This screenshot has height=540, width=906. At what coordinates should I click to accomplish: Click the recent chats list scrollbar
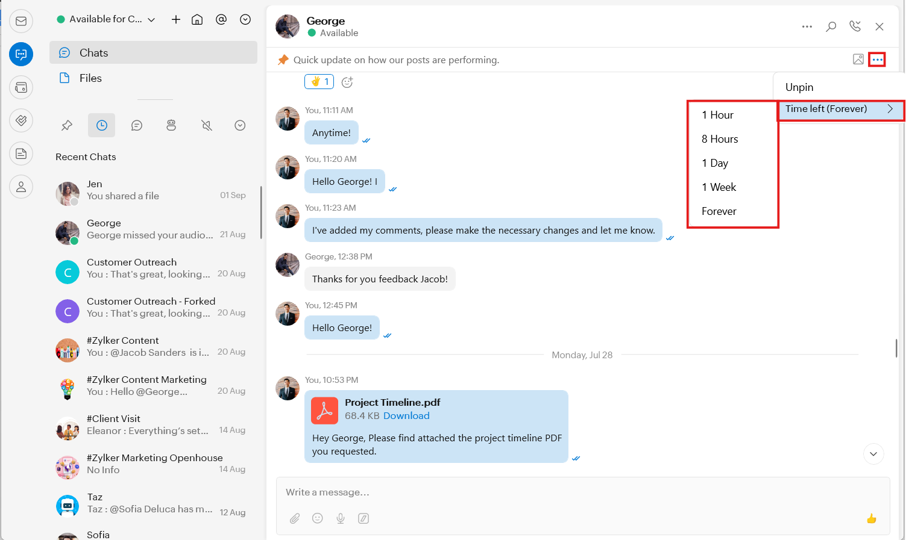[261, 213]
